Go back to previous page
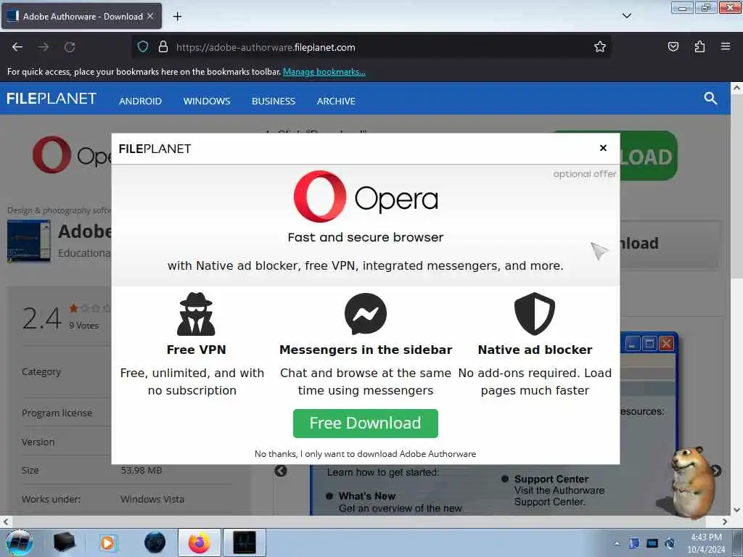 point(17,47)
